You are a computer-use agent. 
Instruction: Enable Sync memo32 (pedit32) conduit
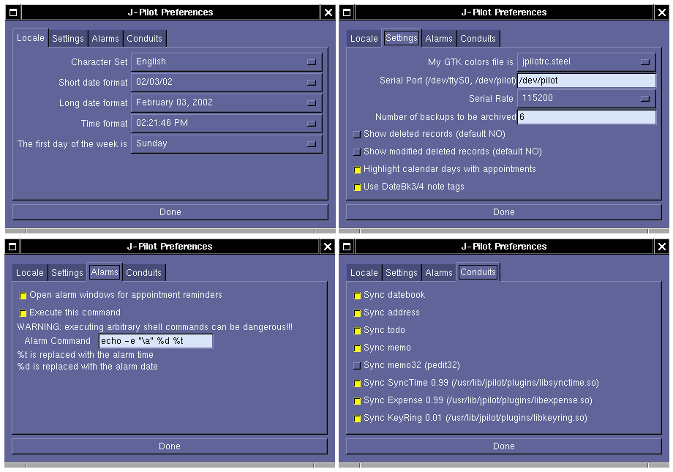point(357,366)
